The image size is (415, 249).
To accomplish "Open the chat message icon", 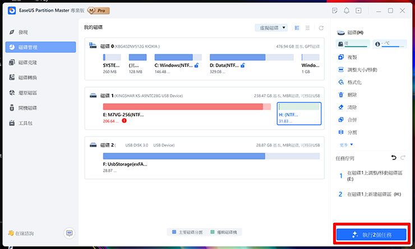I will 70,233.
